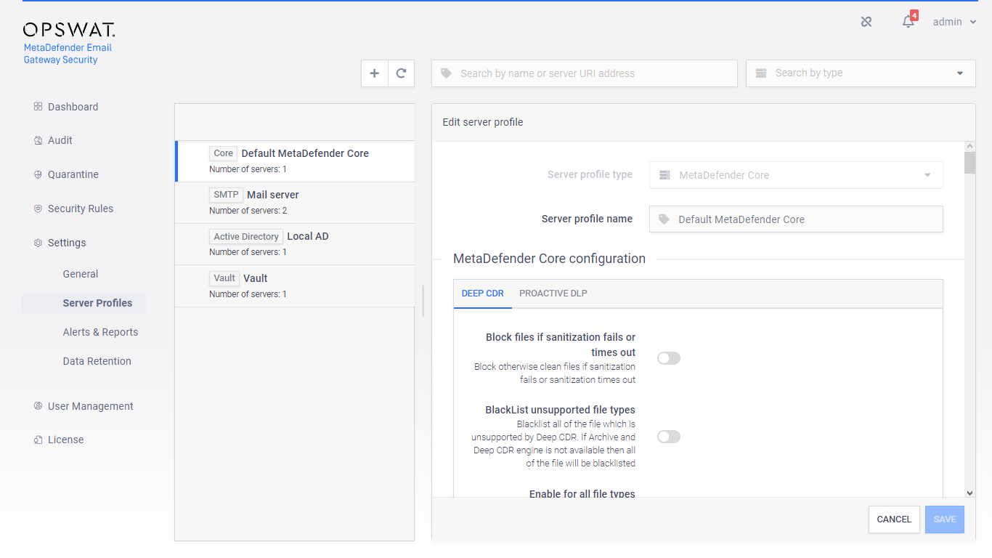The image size is (992, 558).
Task: Open User Management page
Action: click(x=91, y=406)
